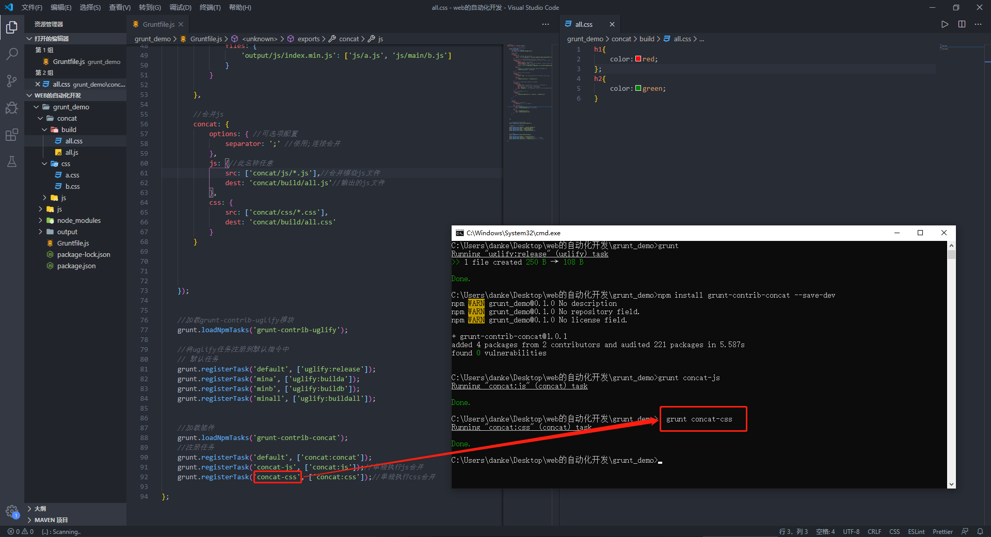Click the green color swatch in all.css
This screenshot has height=537, width=991.
pyautogui.click(x=638, y=88)
